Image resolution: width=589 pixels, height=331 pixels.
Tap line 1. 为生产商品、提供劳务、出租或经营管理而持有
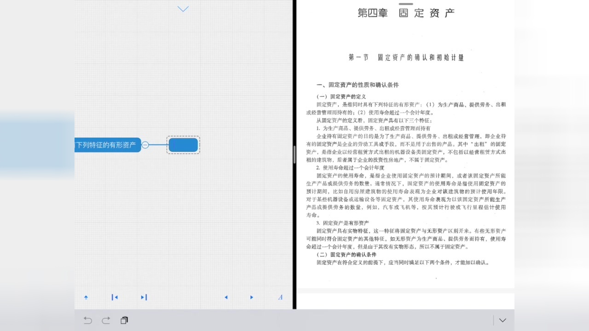(373, 128)
